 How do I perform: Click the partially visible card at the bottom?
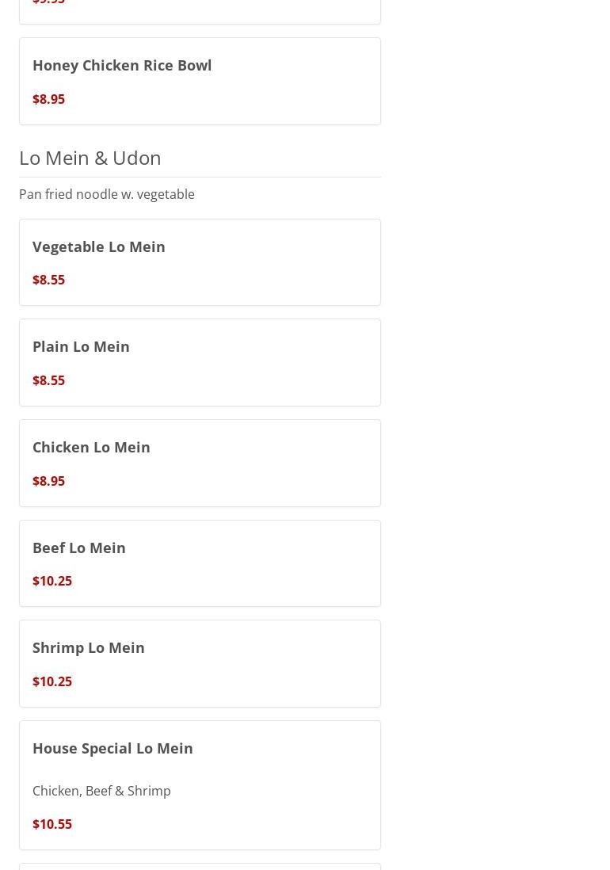(200, 866)
